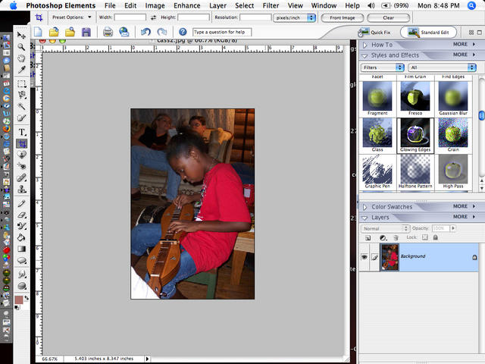Screen dimensions: 485x364
Task: Select the Cookie Cutter tool
Action: [x=21, y=155]
